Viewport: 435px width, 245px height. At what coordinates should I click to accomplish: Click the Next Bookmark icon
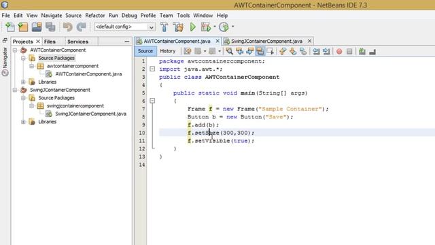click(293, 52)
